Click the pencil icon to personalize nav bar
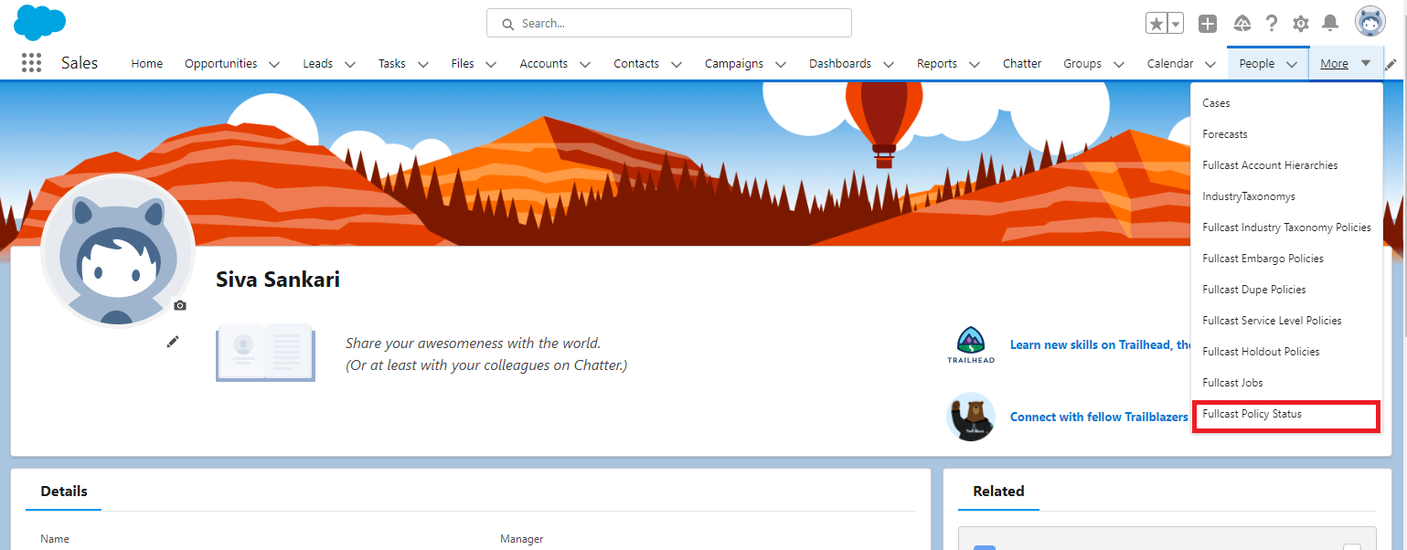The image size is (1407, 550). click(x=1391, y=64)
